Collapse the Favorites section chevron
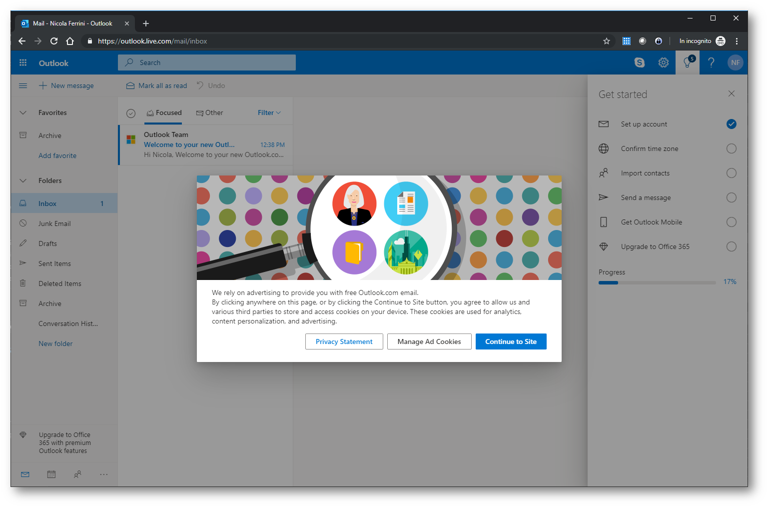Viewport: 769px width, 508px height. (23, 112)
